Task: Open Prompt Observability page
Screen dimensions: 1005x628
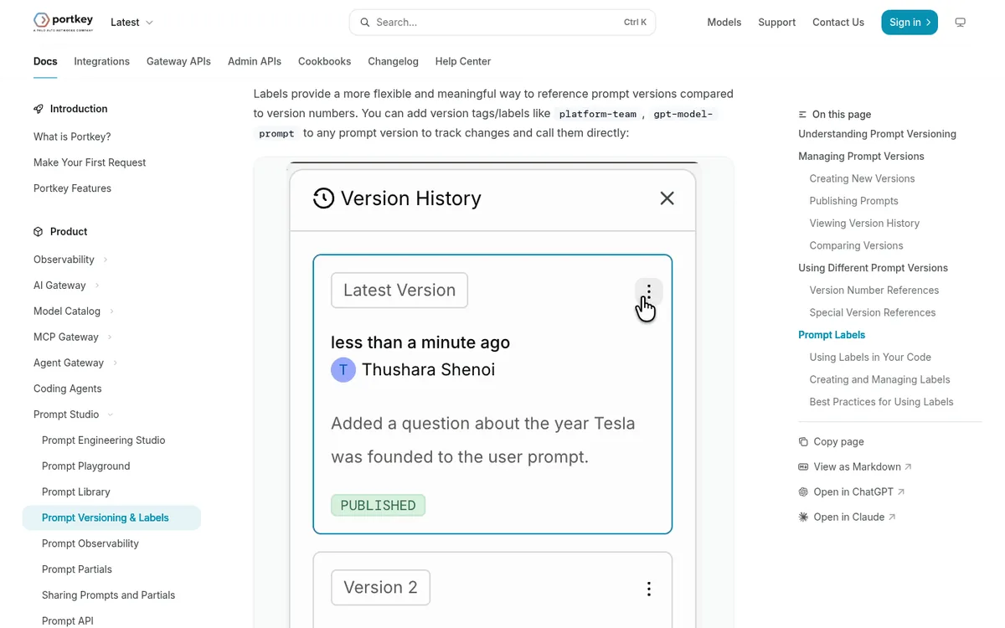Action: [90, 543]
